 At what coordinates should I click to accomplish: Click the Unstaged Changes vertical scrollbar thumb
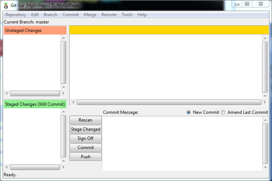(64, 62)
